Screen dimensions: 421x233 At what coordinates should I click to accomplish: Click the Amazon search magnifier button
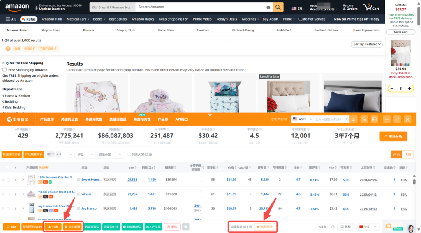click(278, 7)
